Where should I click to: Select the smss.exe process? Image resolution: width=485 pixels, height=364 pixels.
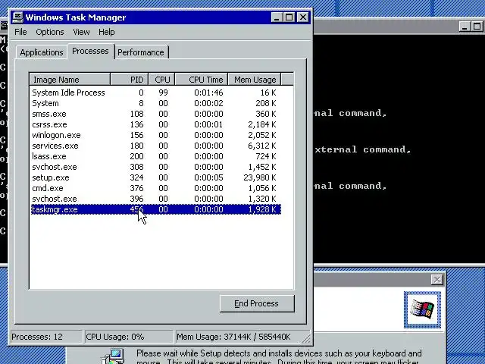point(156,114)
